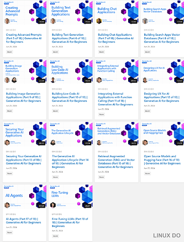Click the Building Chat Applications (Part 7 of 18) title link
This screenshot has width=184, height=242.
click(x=116, y=38)
